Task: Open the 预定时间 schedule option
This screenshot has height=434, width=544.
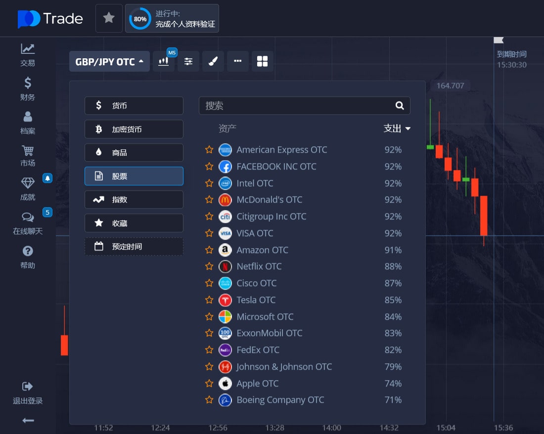Action: tap(134, 247)
